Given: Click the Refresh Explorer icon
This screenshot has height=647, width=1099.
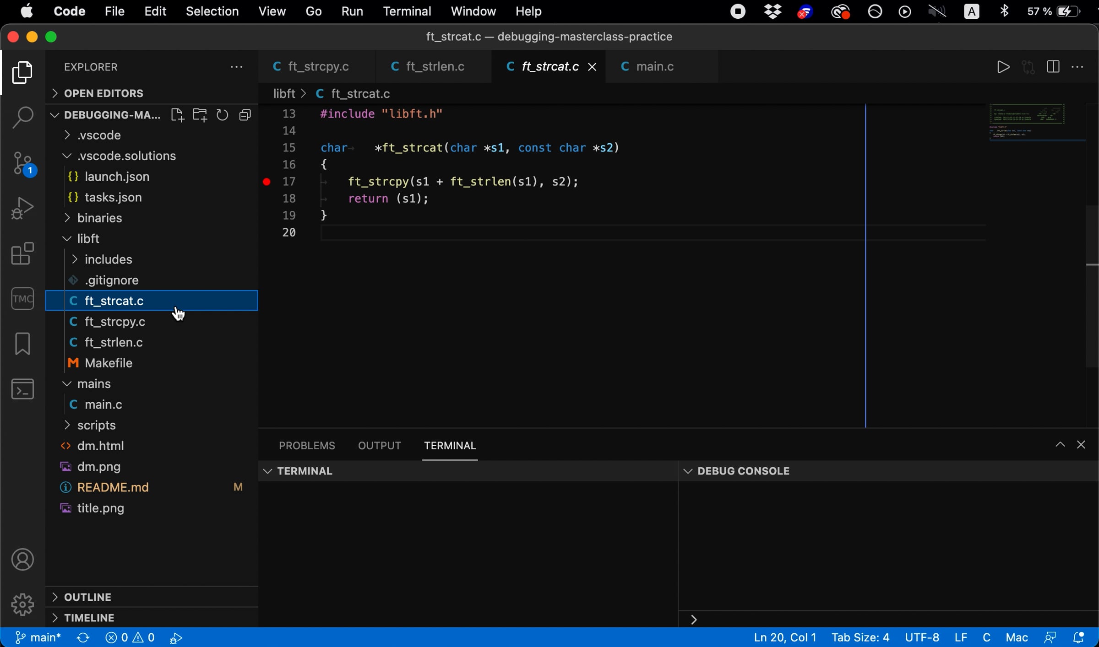Looking at the screenshot, I should pyautogui.click(x=223, y=115).
